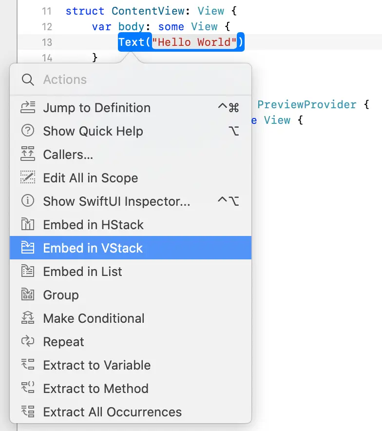Click the Embed in HStack icon
This screenshot has width=382, height=431.
click(x=28, y=224)
